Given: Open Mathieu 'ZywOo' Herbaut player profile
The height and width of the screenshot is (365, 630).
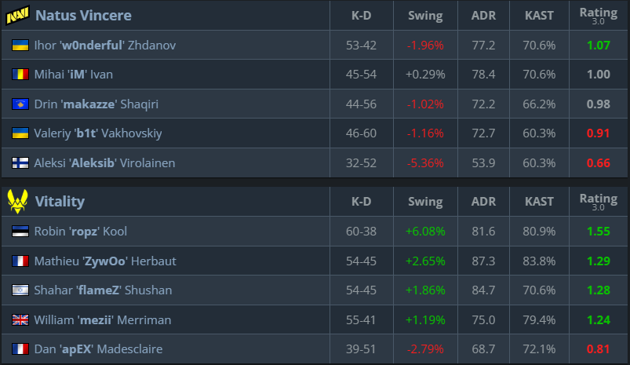Looking at the screenshot, I should 105,261.
